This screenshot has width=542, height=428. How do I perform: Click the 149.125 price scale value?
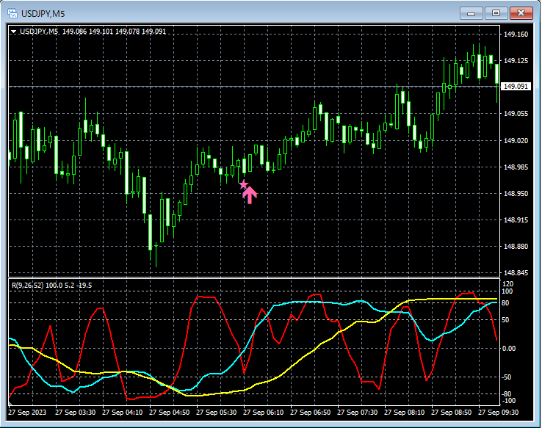(516, 61)
